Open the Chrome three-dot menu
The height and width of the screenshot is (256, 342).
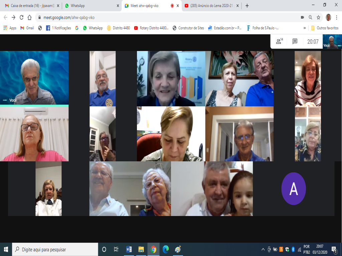[337, 17]
